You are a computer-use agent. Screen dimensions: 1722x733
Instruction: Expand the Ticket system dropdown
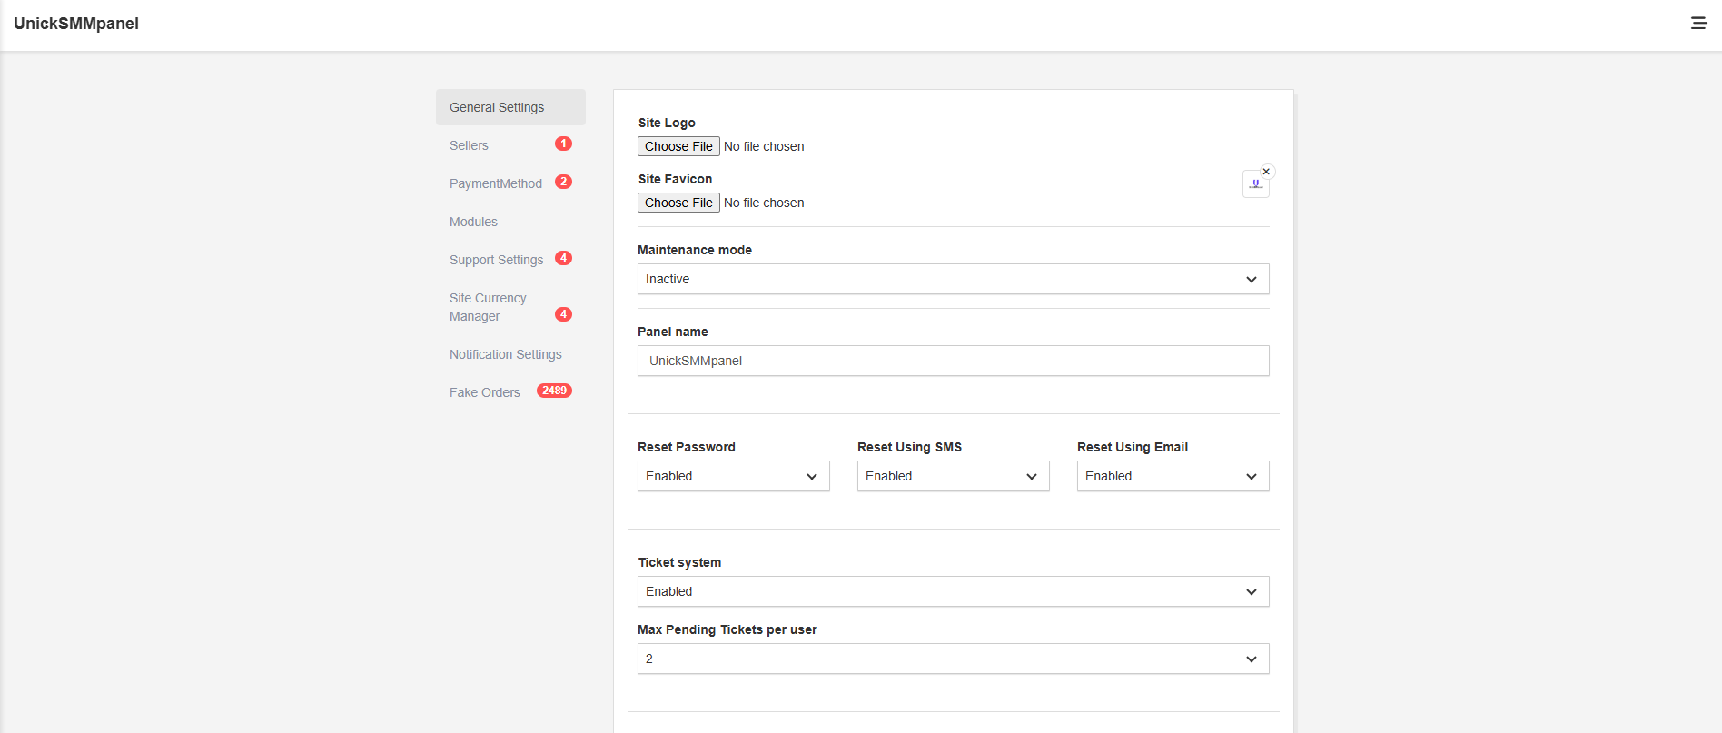[953, 591]
